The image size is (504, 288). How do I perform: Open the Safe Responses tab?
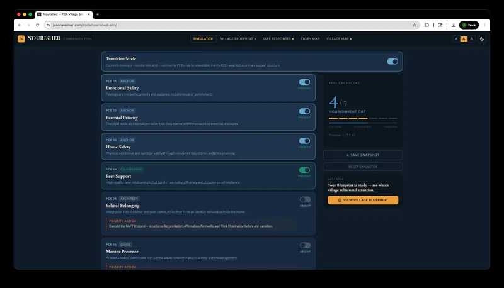coord(278,39)
